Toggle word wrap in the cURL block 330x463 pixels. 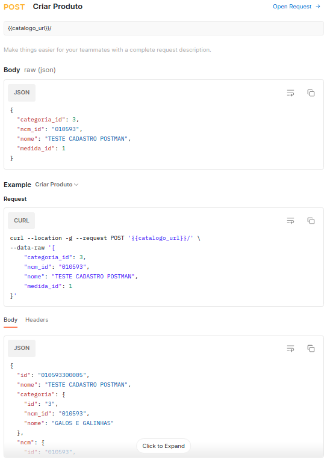click(290, 221)
